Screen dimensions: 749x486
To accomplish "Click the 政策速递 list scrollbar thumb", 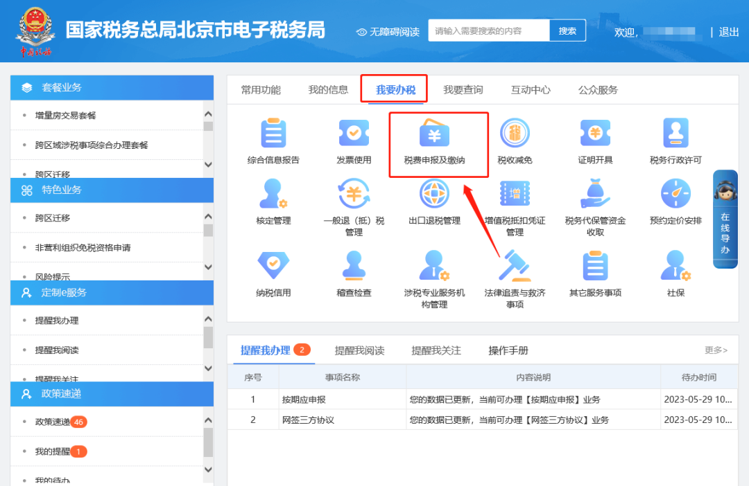I will click(208, 442).
